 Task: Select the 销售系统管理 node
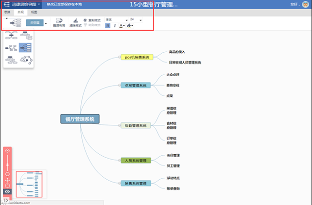click(136, 184)
